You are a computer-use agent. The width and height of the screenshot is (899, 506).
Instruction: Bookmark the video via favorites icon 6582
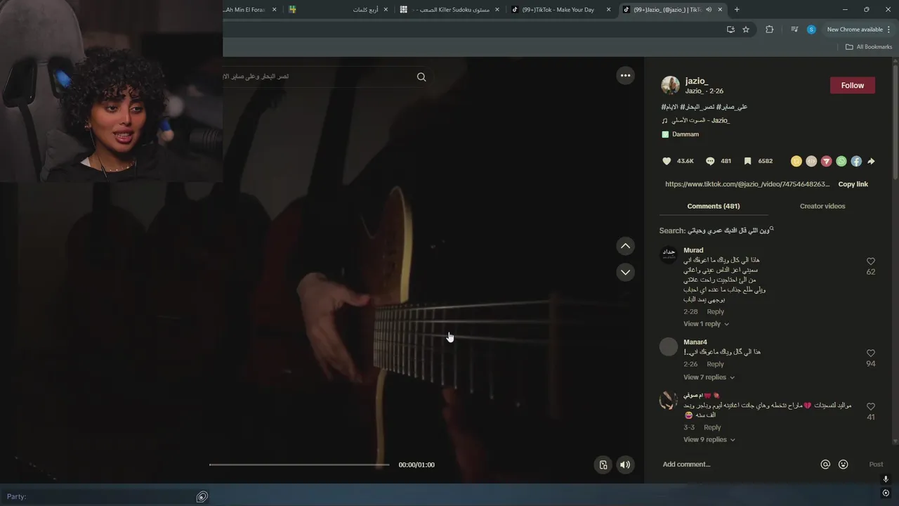(x=748, y=161)
